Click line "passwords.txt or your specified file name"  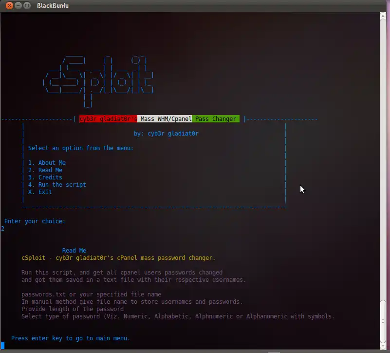[x=91, y=294]
